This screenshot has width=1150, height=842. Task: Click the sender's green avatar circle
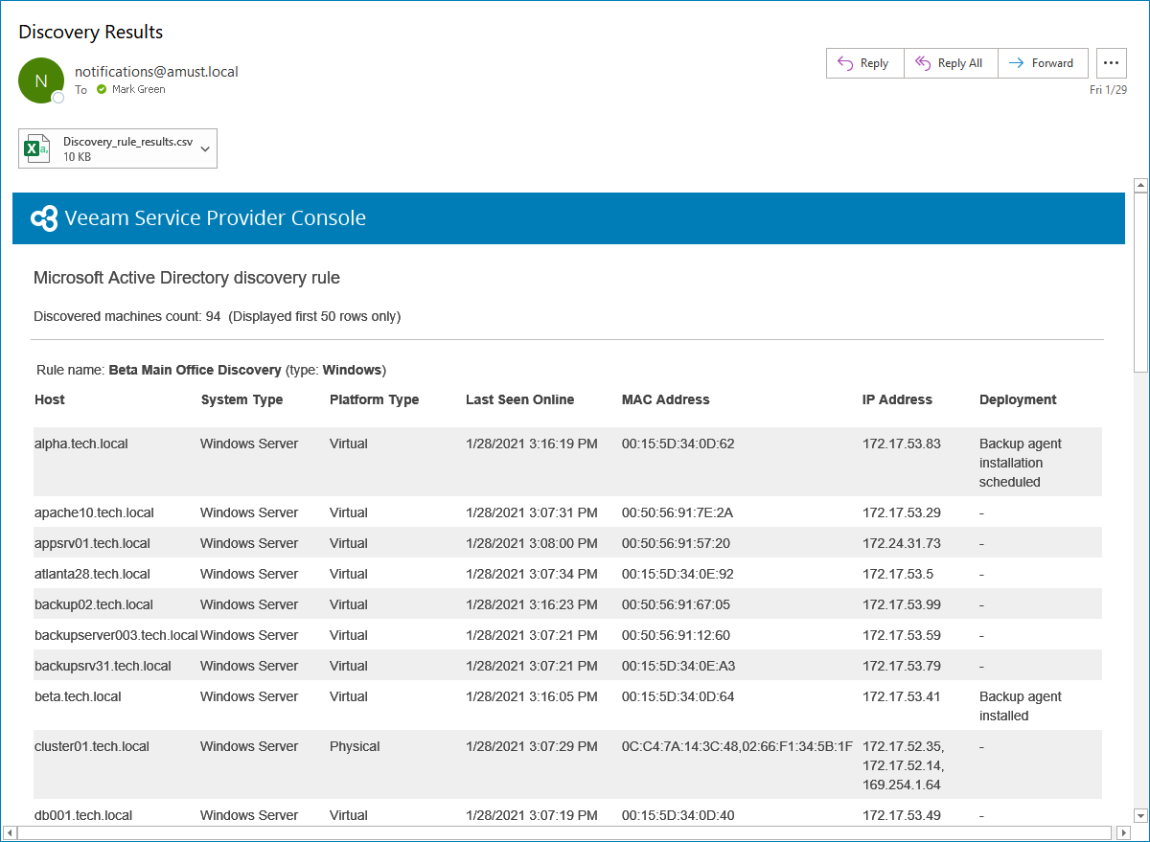41,80
